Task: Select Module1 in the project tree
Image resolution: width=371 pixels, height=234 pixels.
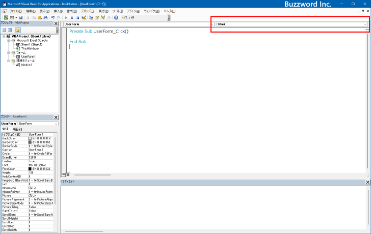Action: pos(26,65)
